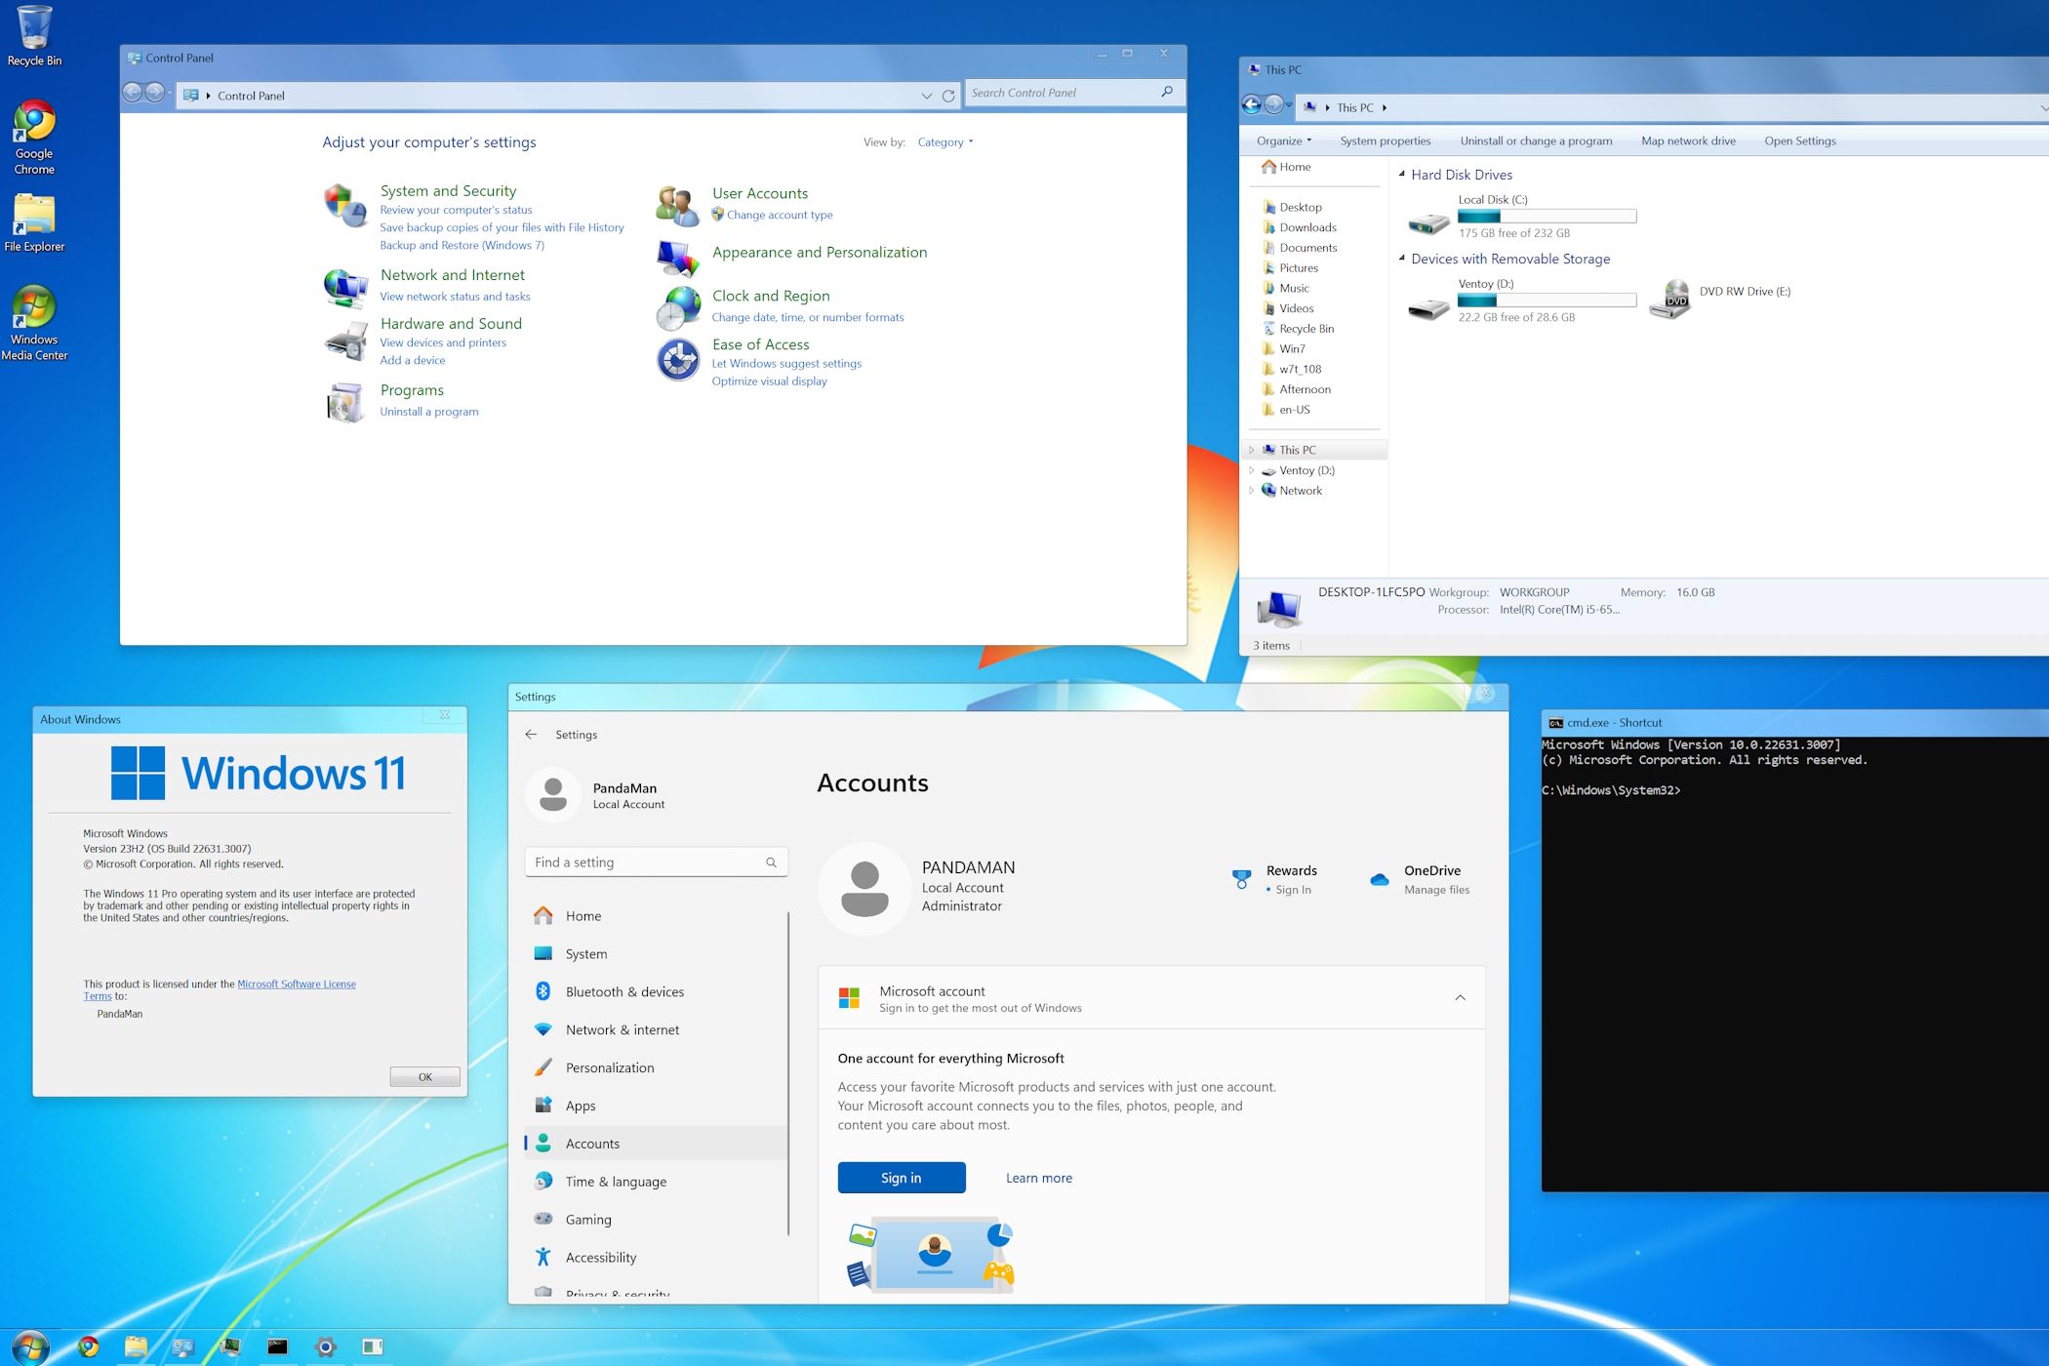The height and width of the screenshot is (1366, 2049).
Task: Open User Accounts settings
Action: pyautogui.click(x=760, y=193)
